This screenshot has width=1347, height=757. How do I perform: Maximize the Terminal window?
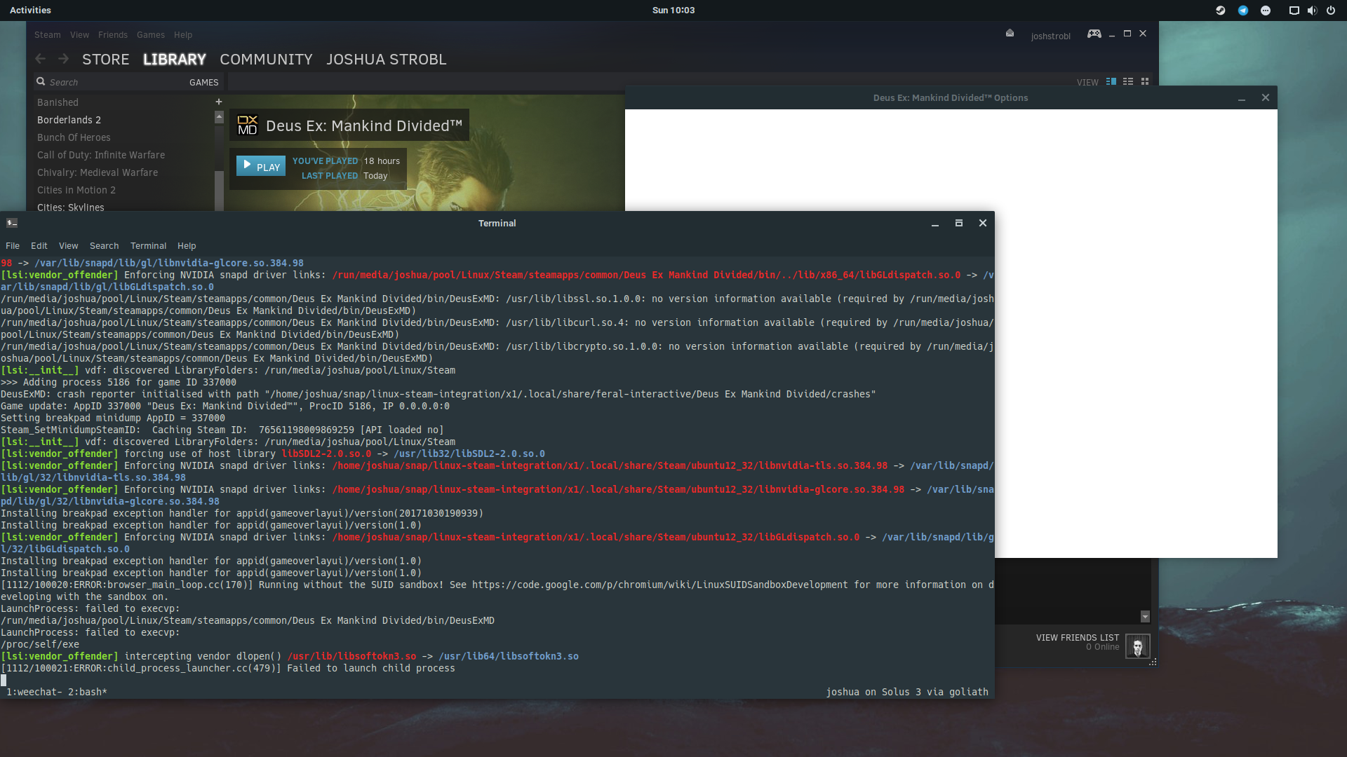959,223
